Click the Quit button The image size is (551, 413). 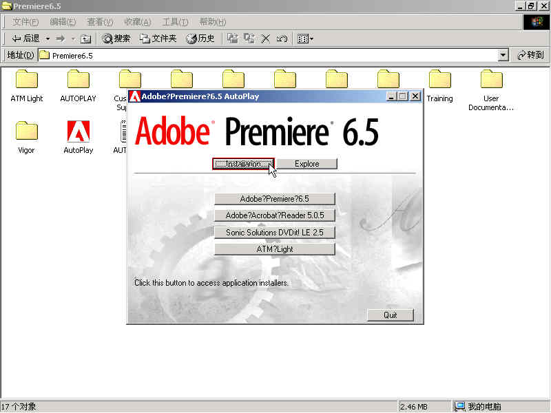coord(390,315)
